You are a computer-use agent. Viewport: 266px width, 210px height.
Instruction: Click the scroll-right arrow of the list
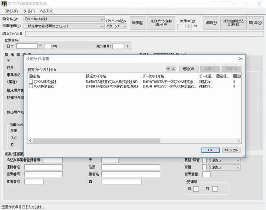point(239,140)
